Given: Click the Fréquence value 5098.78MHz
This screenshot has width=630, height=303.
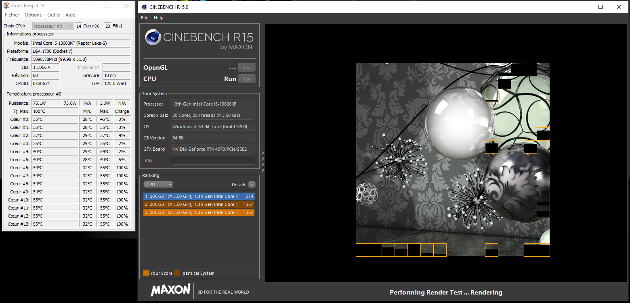Looking at the screenshot, I should point(81,59).
